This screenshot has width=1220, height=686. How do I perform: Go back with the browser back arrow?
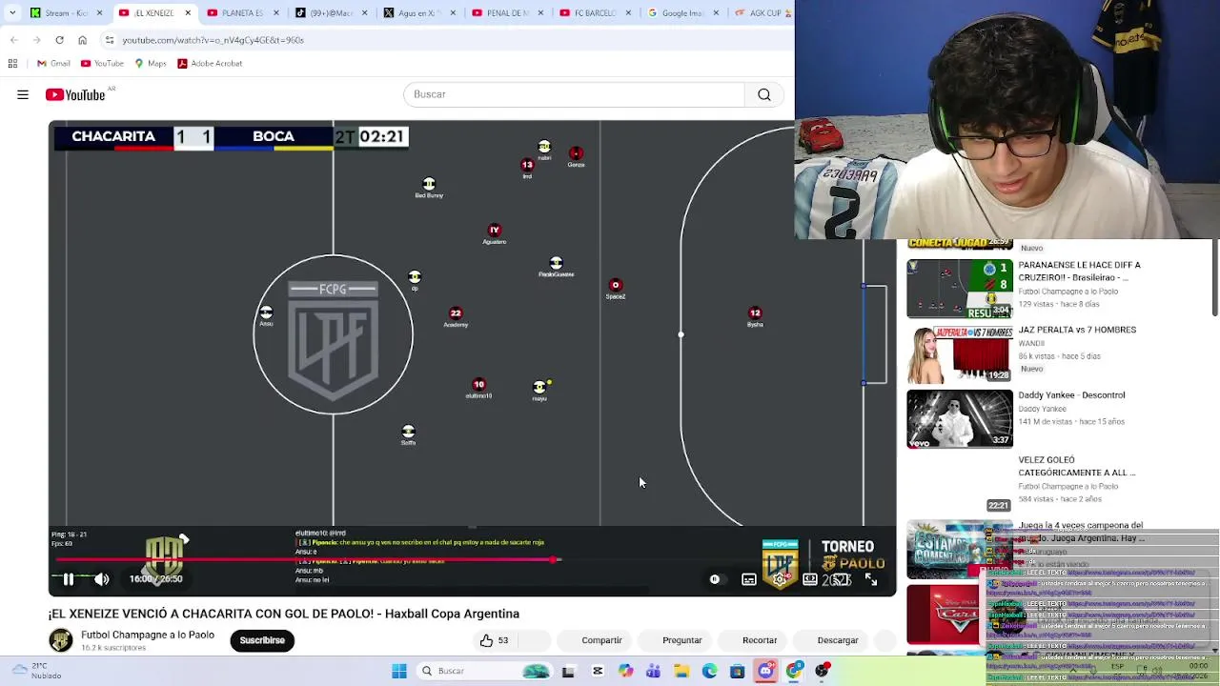[x=14, y=40]
